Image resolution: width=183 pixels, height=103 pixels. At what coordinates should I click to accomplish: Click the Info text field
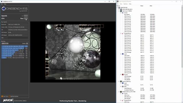coord(18,38)
